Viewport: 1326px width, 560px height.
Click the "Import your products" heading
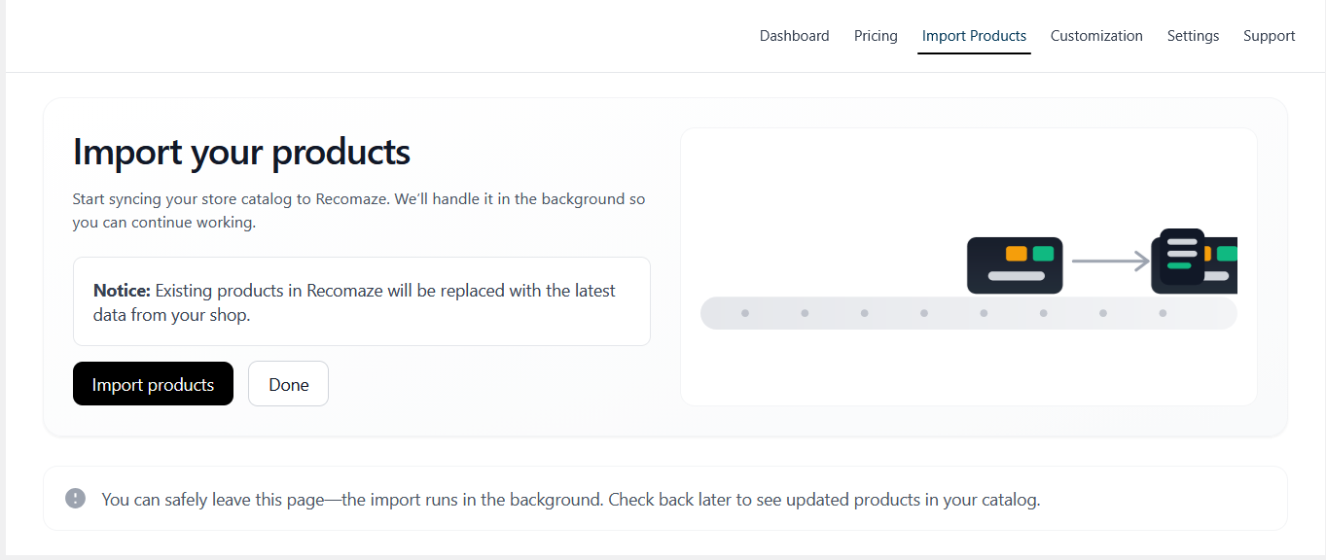pos(241,153)
